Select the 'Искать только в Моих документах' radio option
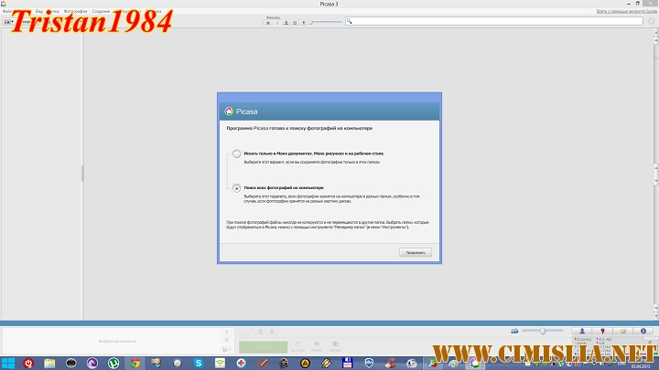The image size is (659, 370). tap(237, 153)
